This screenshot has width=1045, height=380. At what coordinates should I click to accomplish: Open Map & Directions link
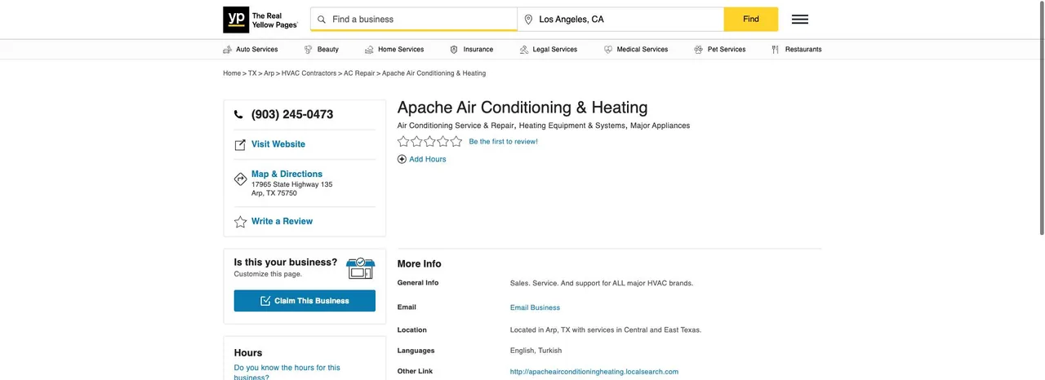[287, 174]
